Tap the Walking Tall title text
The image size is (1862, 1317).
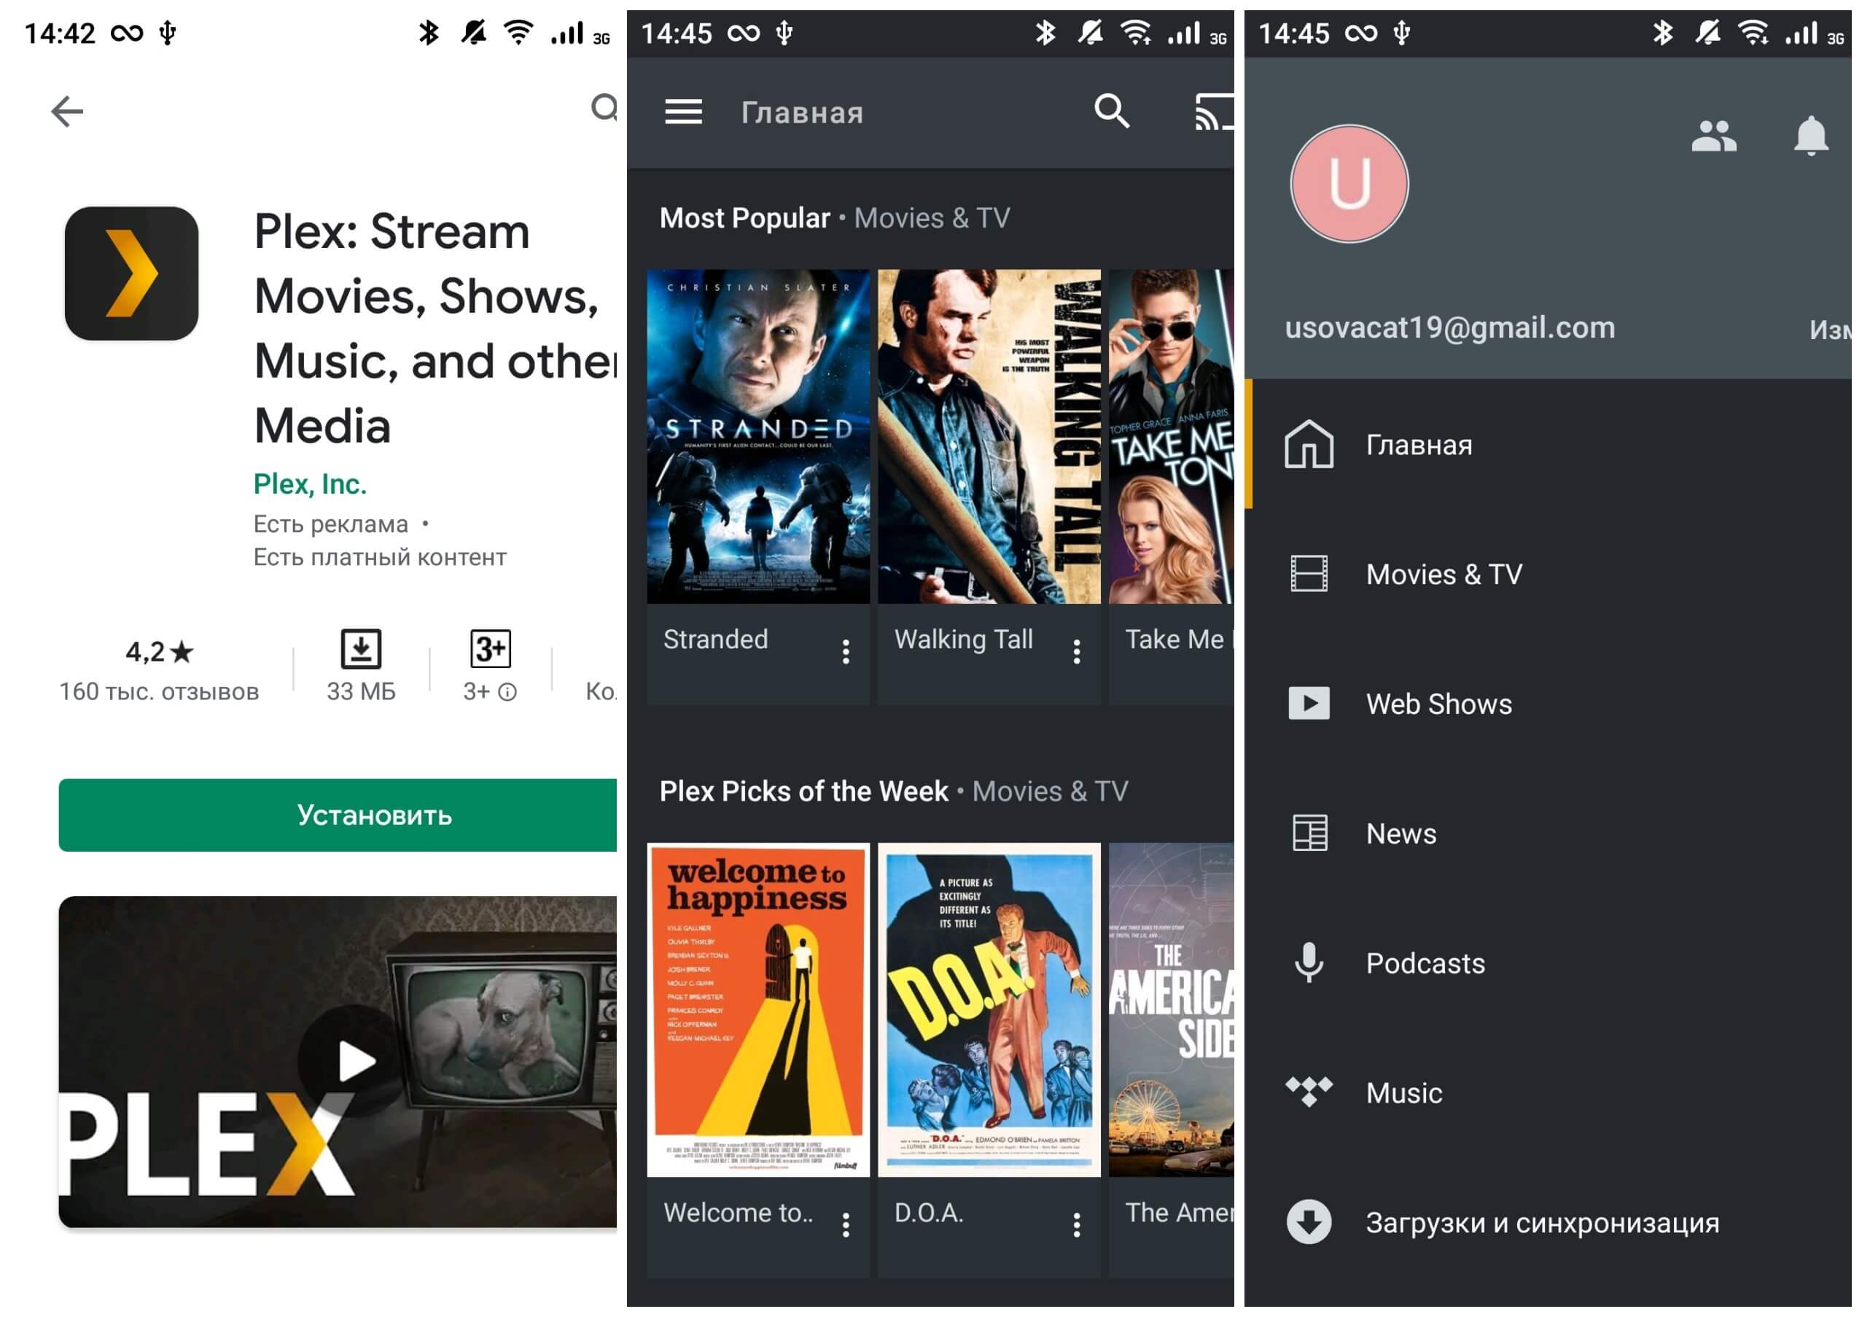[963, 640]
